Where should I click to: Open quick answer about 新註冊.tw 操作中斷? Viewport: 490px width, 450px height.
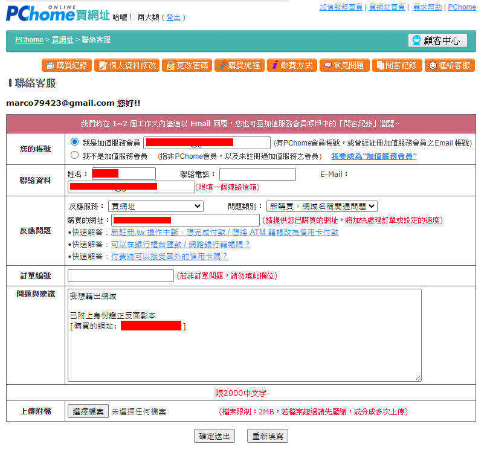[225, 232]
